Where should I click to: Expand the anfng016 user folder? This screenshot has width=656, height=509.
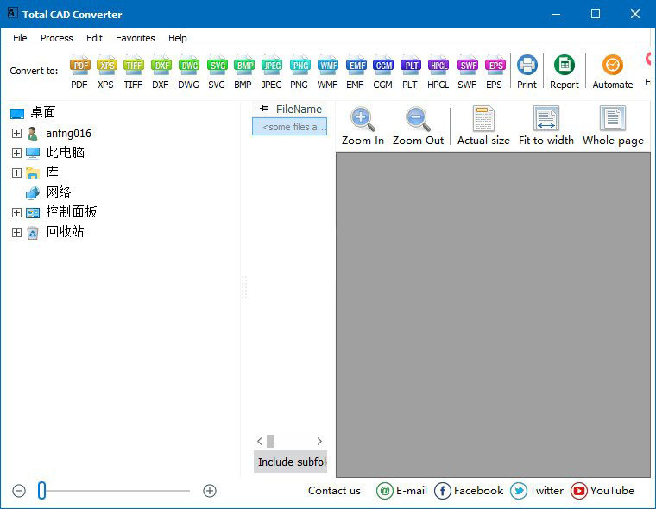point(16,134)
